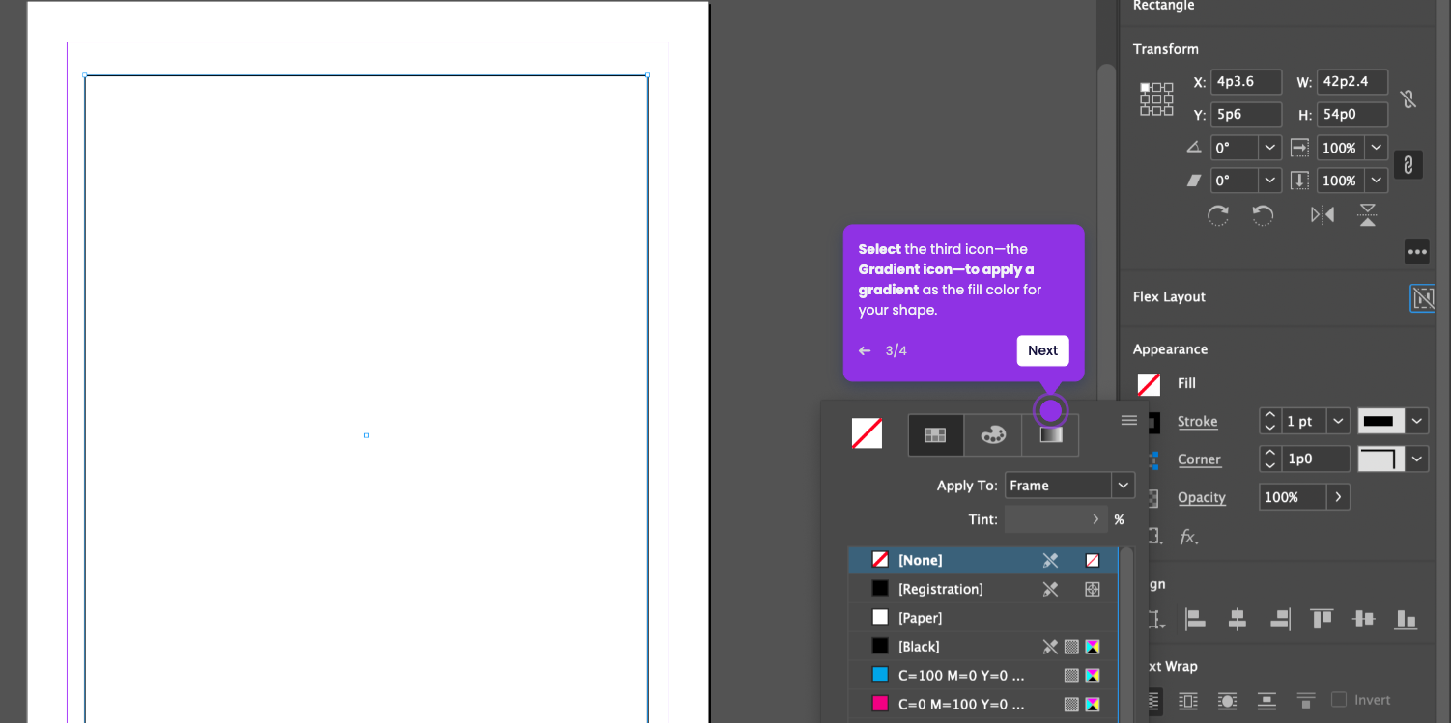1451x723 pixels.
Task: Flip the shape horizontally
Action: (x=1323, y=215)
